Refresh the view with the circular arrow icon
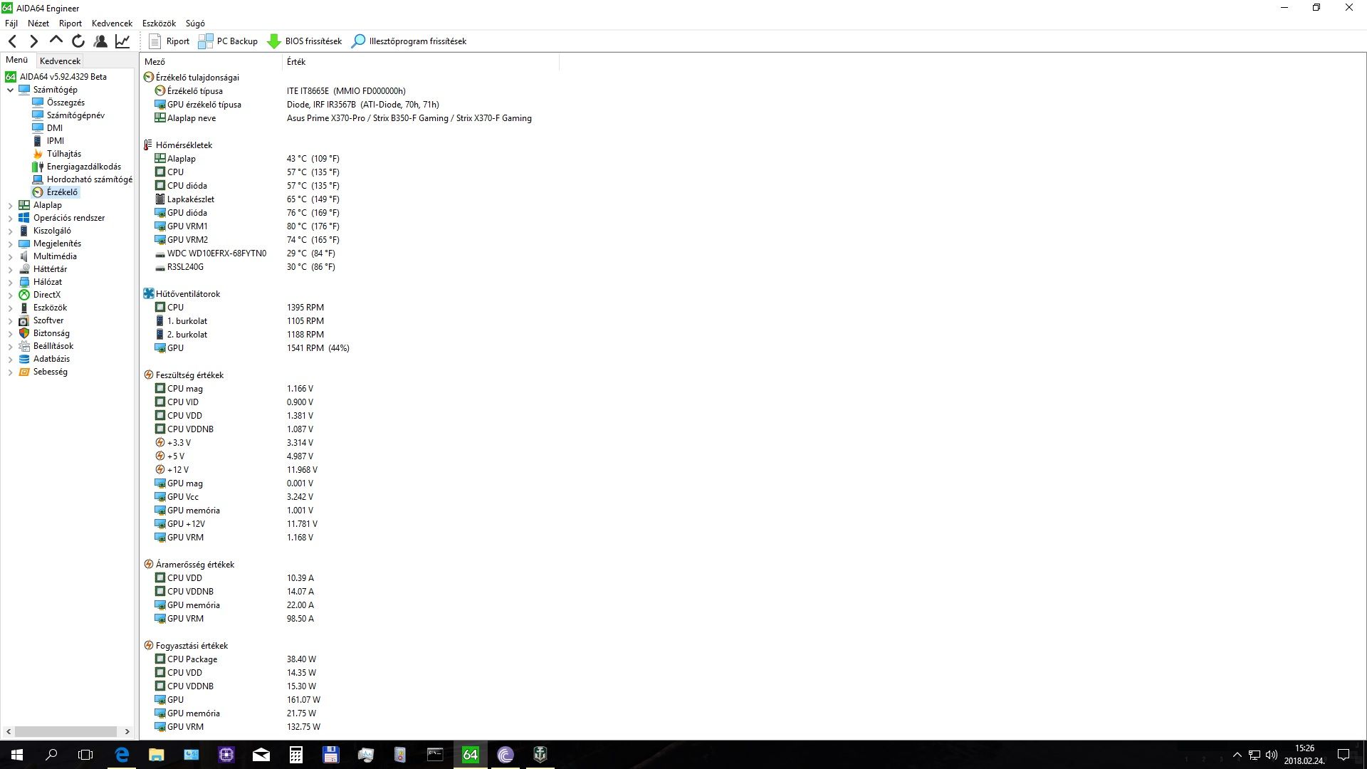1367x769 pixels. [x=78, y=41]
